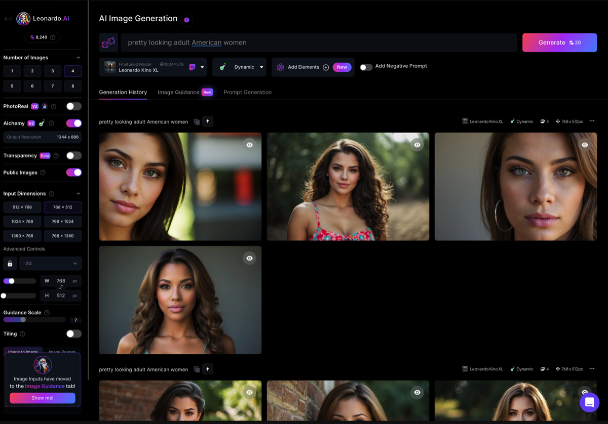
Task: Adjust the Guidance Scale slider handle
Action: 23,320
